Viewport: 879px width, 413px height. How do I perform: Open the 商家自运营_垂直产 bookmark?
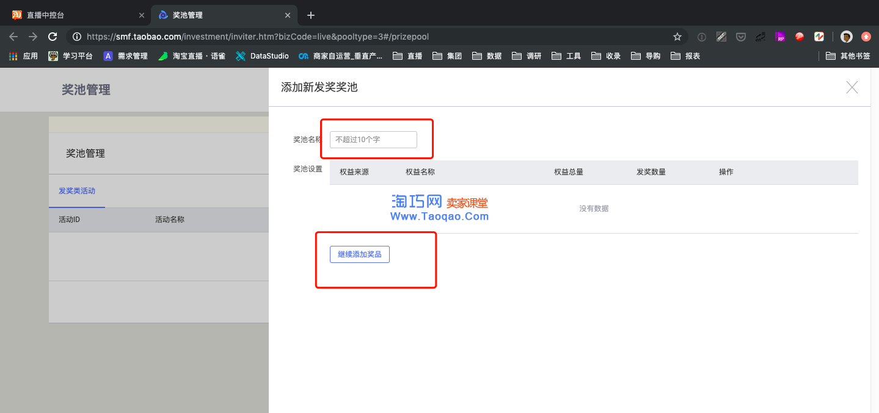(x=341, y=56)
